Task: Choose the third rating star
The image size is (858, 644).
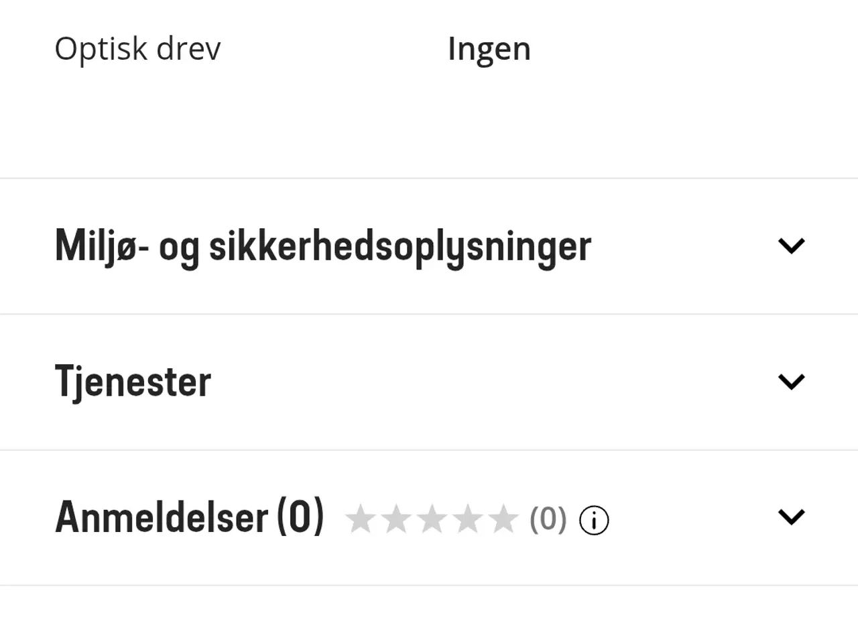Action: pyautogui.click(x=432, y=519)
